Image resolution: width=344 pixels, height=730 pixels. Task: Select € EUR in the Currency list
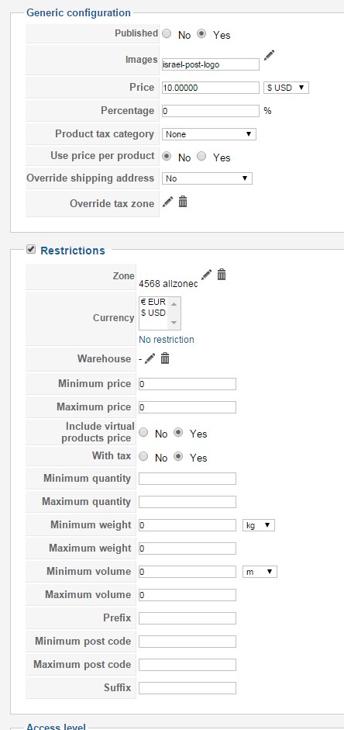click(153, 302)
